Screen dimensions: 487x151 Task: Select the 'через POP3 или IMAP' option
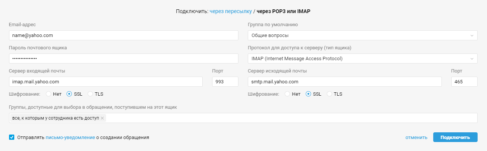click(284, 12)
